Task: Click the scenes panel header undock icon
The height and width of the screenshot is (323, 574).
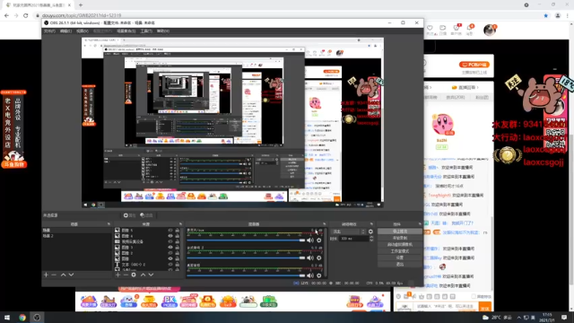Action: (x=109, y=224)
